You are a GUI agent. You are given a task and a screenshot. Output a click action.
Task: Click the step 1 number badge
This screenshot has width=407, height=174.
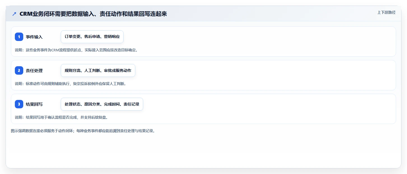pyautogui.click(x=19, y=37)
